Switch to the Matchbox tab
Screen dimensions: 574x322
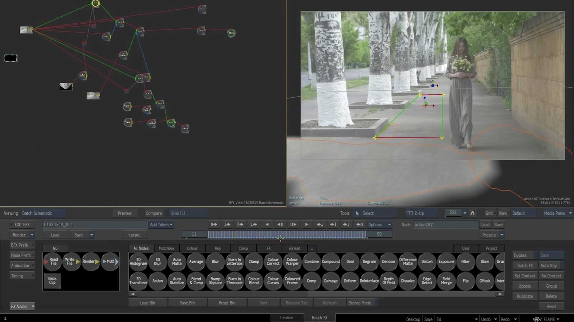[x=166, y=248]
